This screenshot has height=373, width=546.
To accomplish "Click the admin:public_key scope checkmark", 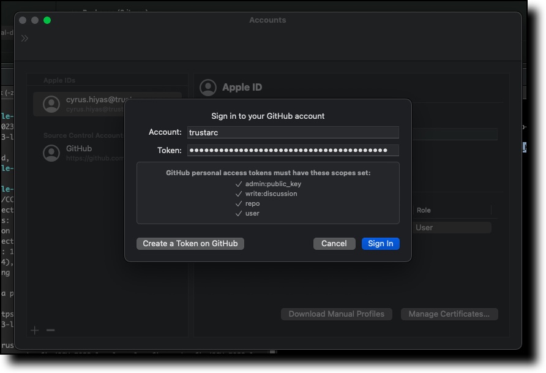I will point(239,184).
